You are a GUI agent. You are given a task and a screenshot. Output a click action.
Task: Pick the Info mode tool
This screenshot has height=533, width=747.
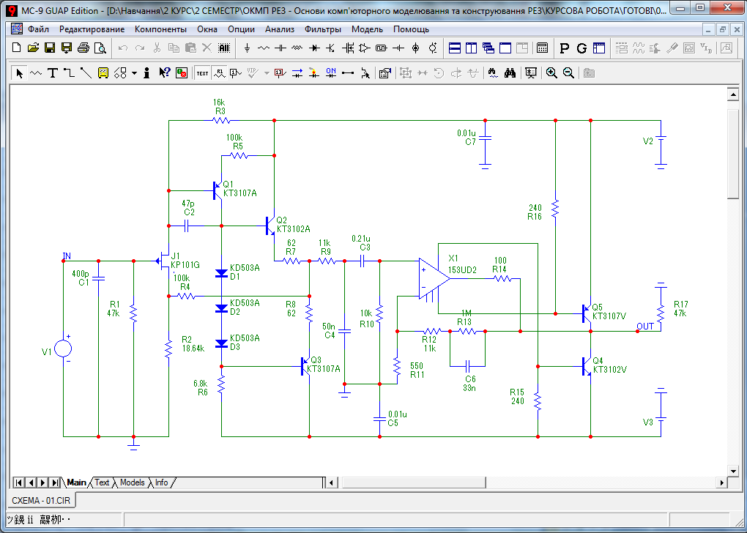pyautogui.click(x=146, y=73)
